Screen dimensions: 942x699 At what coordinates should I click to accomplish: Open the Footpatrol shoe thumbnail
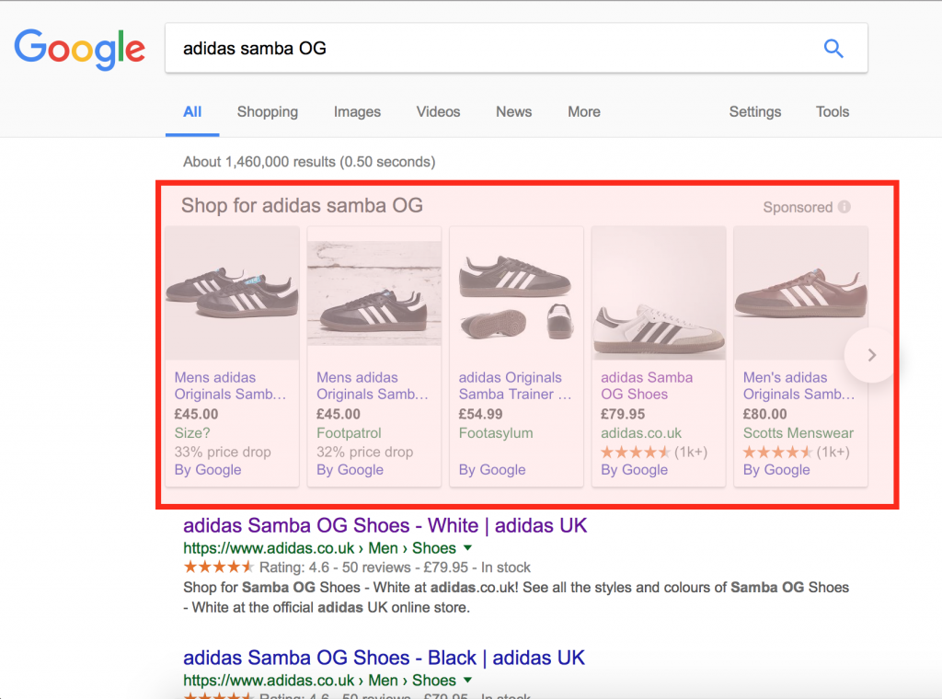(374, 293)
